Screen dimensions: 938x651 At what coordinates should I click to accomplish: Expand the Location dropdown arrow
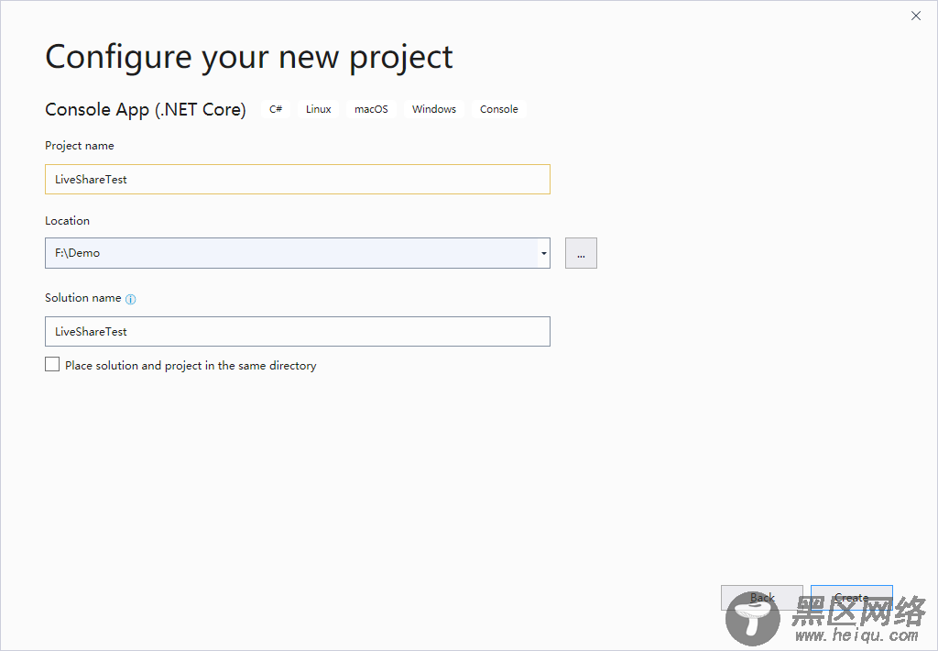[544, 253]
